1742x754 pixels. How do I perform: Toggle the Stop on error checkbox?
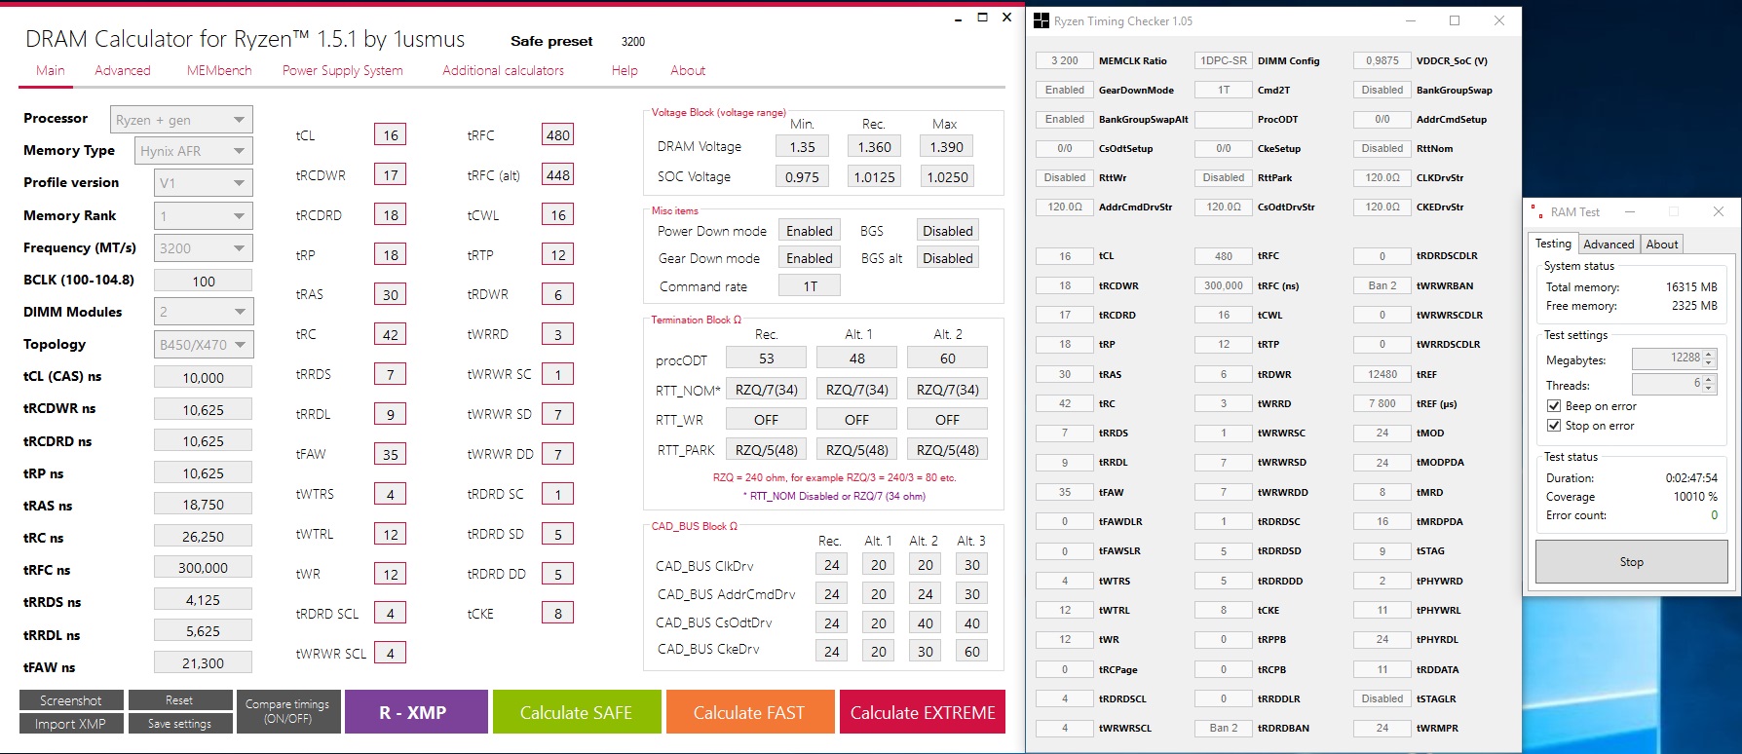1554,426
